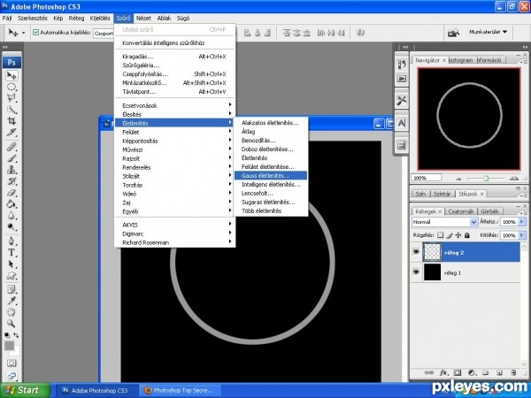Open the Kitöltés fill slider arrow
The height and width of the screenshot is (398, 531).
click(522, 235)
